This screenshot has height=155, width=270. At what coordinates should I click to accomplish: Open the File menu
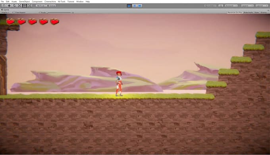click(2, 2)
